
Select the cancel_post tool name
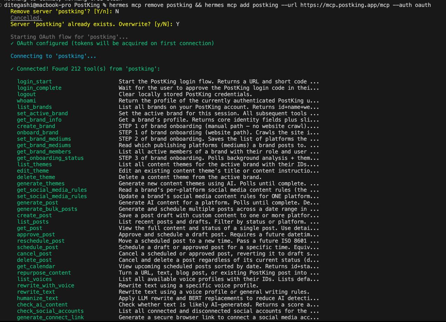[x=34, y=253]
